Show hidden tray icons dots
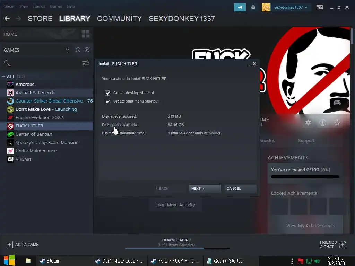The height and width of the screenshot is (266, 355). (292, 261)
